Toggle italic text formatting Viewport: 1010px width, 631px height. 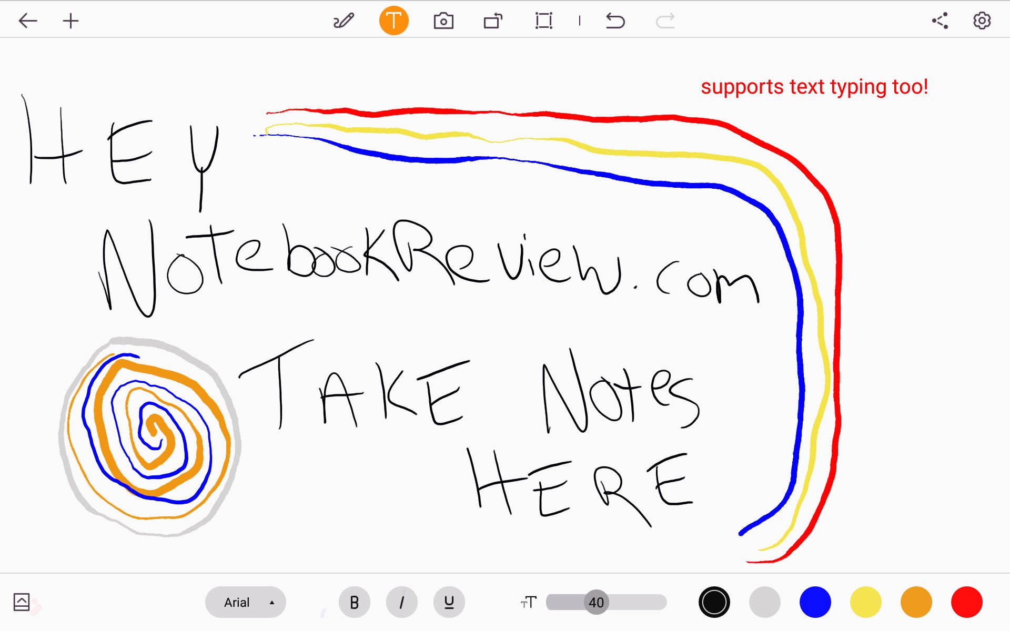(401, 602)
